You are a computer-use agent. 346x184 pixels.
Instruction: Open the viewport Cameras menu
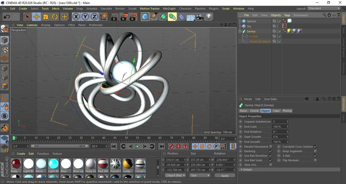pyautogui.click(x=32, y=25)
